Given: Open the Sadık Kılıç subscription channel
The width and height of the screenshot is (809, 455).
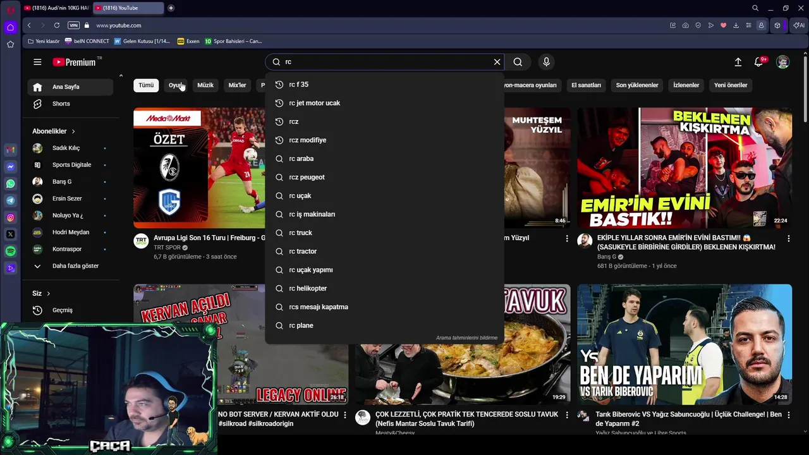Looking at the screenshot, I should tap(70, 148).
